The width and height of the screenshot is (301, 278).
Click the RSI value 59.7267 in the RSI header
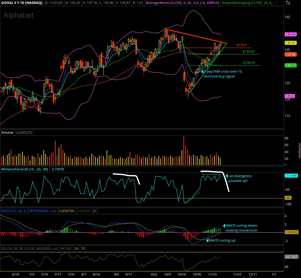click(x=66, y=249)
